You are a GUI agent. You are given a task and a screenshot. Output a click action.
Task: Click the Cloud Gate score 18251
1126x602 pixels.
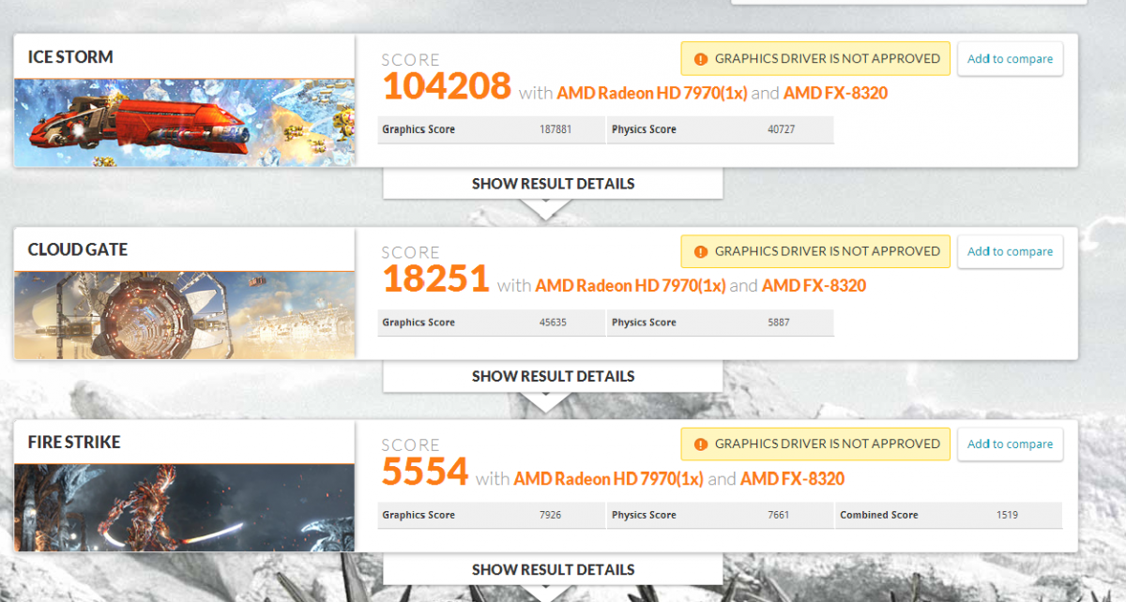pos(436,279)
